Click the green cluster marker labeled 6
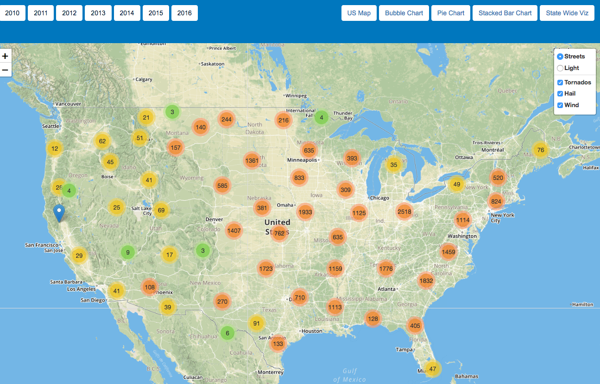Screen dimensions: 600x384 pyautogui.click(x=227, y=333)
